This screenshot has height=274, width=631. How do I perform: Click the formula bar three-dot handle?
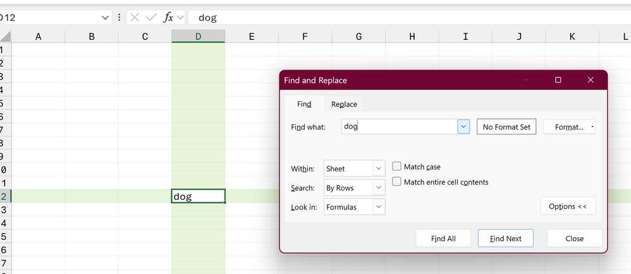click(x=119, y=18)
